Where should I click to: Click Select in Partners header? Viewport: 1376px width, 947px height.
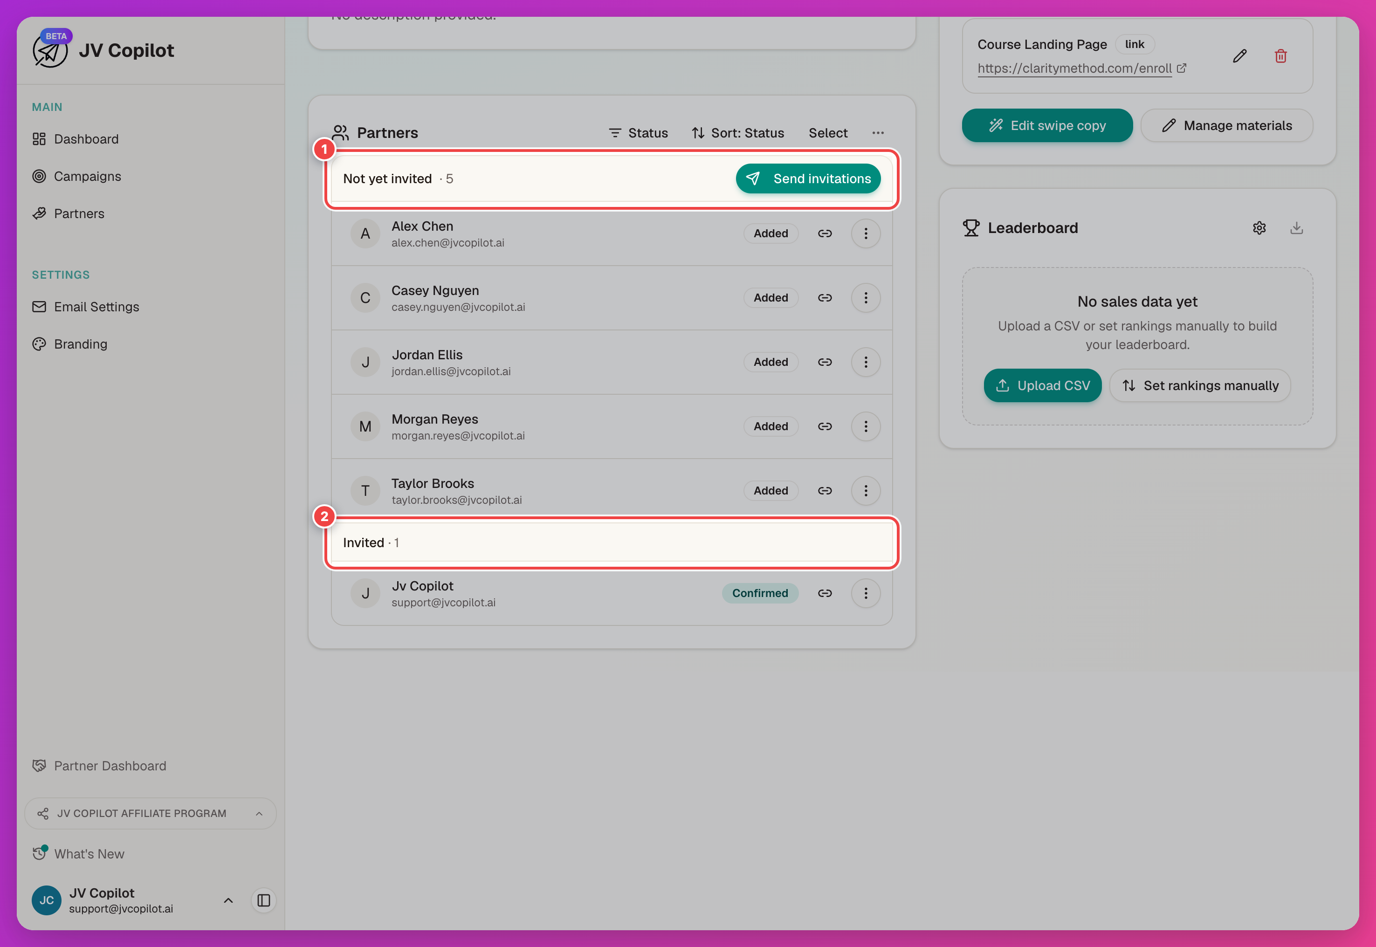(828, 133)
